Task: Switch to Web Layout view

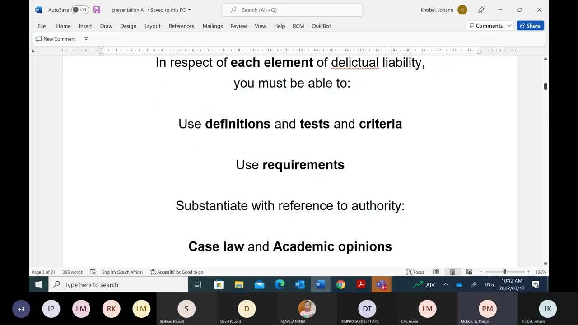Action: [x=469, y=272]
